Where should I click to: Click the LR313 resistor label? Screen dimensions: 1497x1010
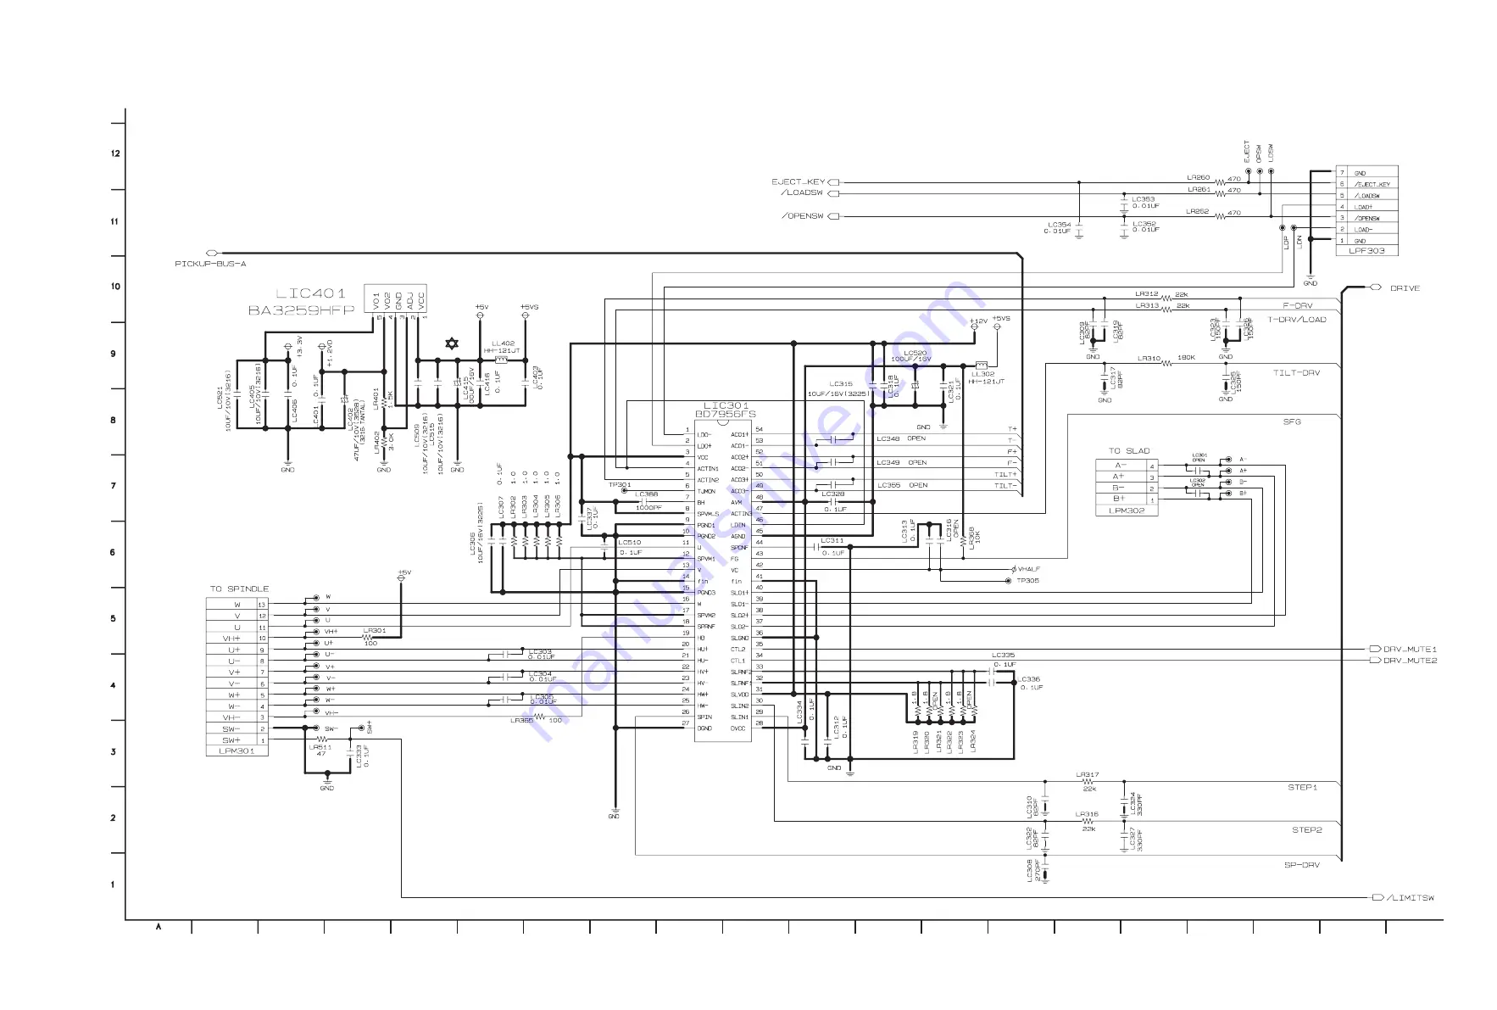click(x=1147, y=306)
